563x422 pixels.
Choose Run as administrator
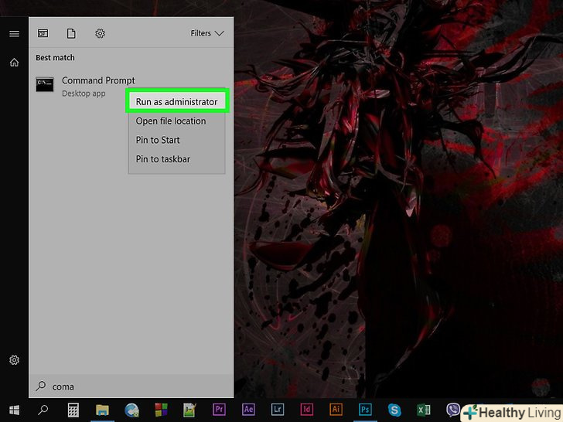(176, 102)
